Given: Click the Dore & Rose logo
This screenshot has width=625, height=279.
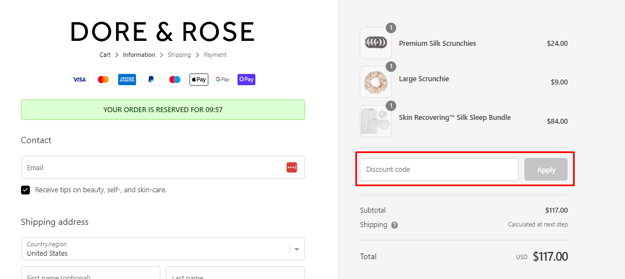Looking at the screenshot, I should (x=162, y=32).
